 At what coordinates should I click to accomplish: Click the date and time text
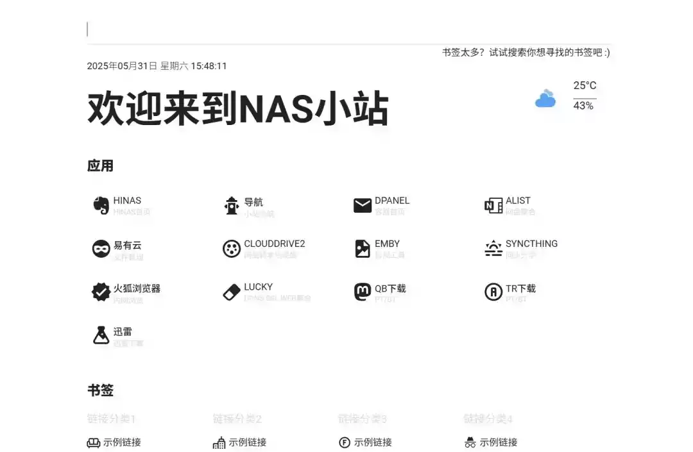coord(157,66)
